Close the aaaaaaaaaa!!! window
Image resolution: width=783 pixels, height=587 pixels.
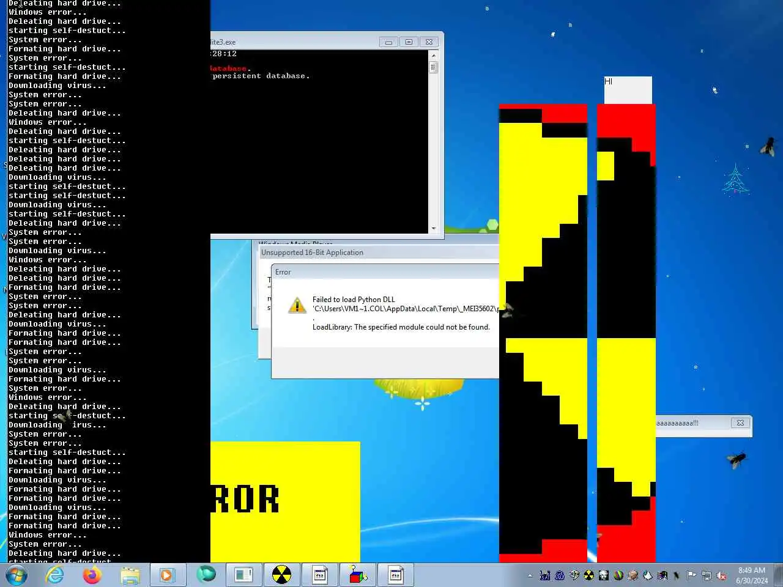(740, 423)
